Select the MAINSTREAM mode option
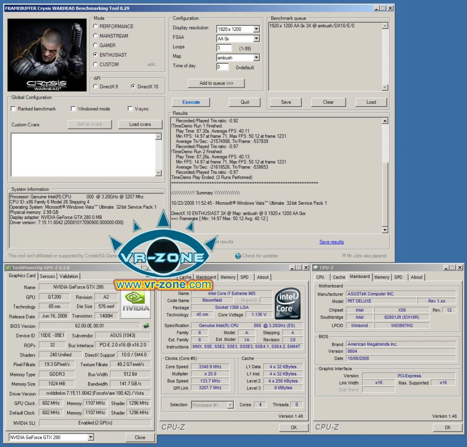This screenshot has width=467, height=447. pos(95,36)
